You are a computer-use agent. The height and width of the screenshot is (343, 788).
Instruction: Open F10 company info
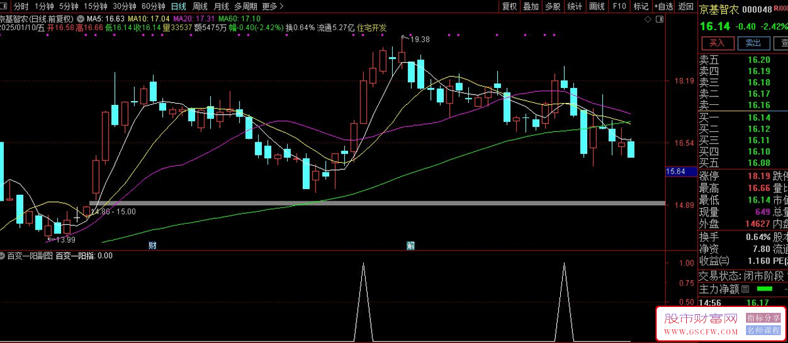(619, 7)
